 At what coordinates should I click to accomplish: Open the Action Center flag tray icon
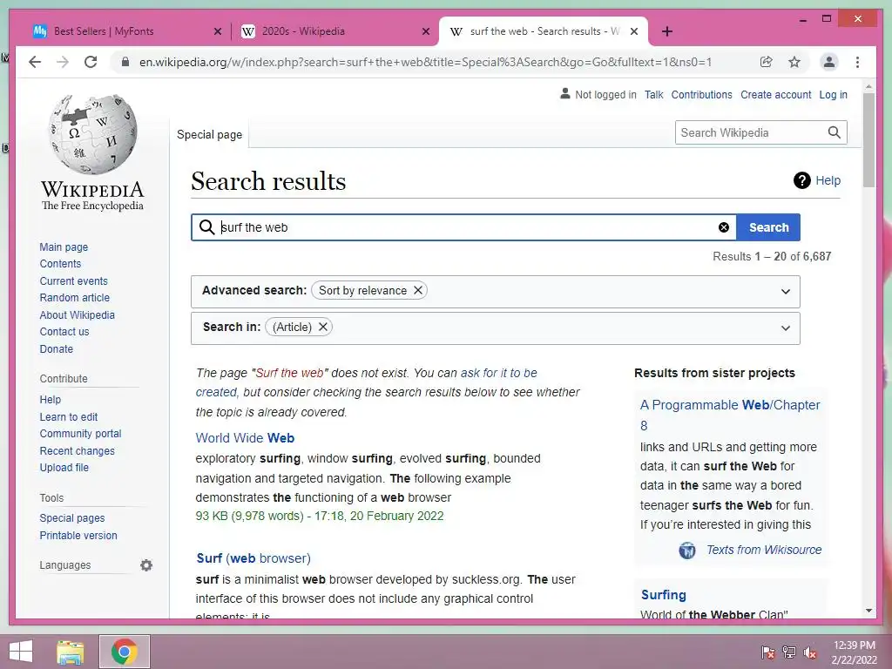coord(768,652)
